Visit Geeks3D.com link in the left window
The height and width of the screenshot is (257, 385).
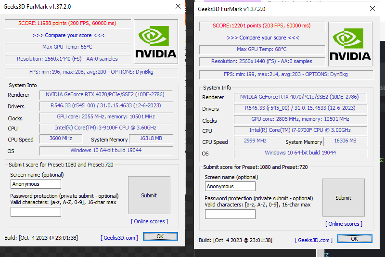point(119,238)
